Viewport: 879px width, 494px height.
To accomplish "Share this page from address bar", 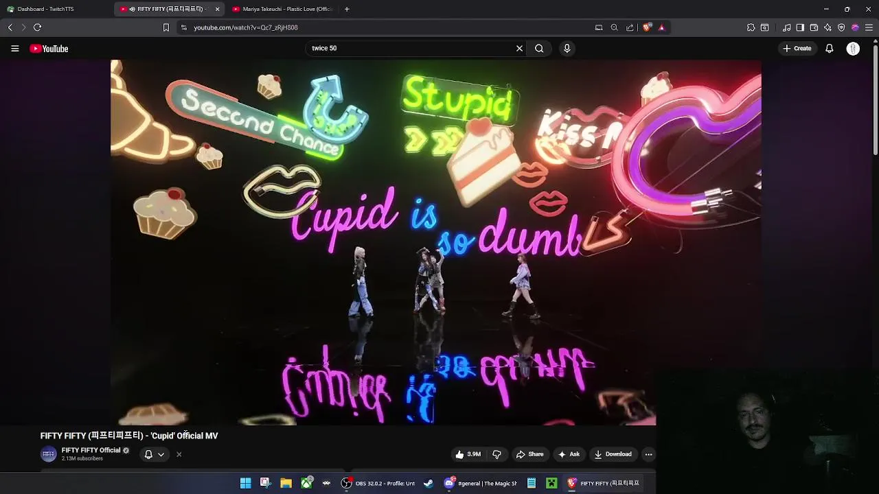I will click(x=630, y=27).
